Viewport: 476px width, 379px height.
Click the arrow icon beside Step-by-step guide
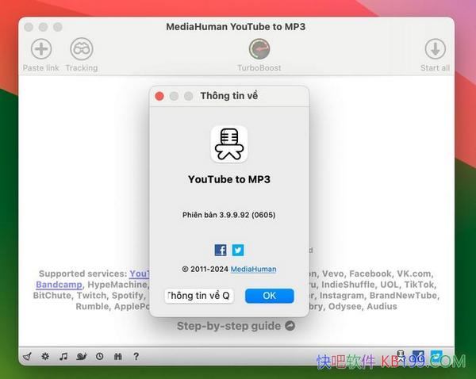coord(290,326)
